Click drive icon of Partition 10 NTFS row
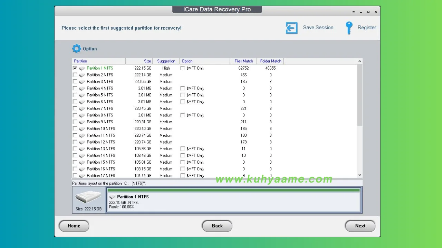The image size is (442, 248). pos(82,129)
